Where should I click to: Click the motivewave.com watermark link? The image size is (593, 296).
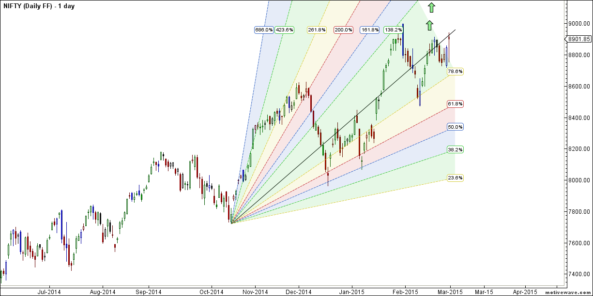(x=569, y=293)
